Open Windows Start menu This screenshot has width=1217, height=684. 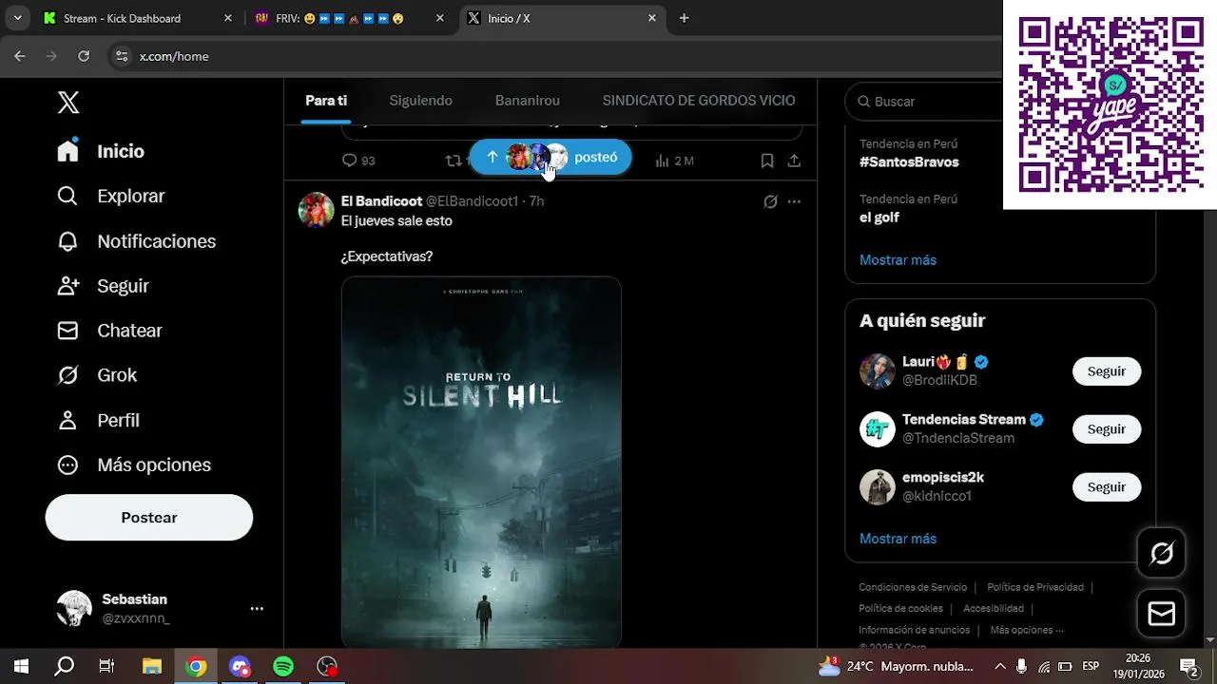(21, 666)
